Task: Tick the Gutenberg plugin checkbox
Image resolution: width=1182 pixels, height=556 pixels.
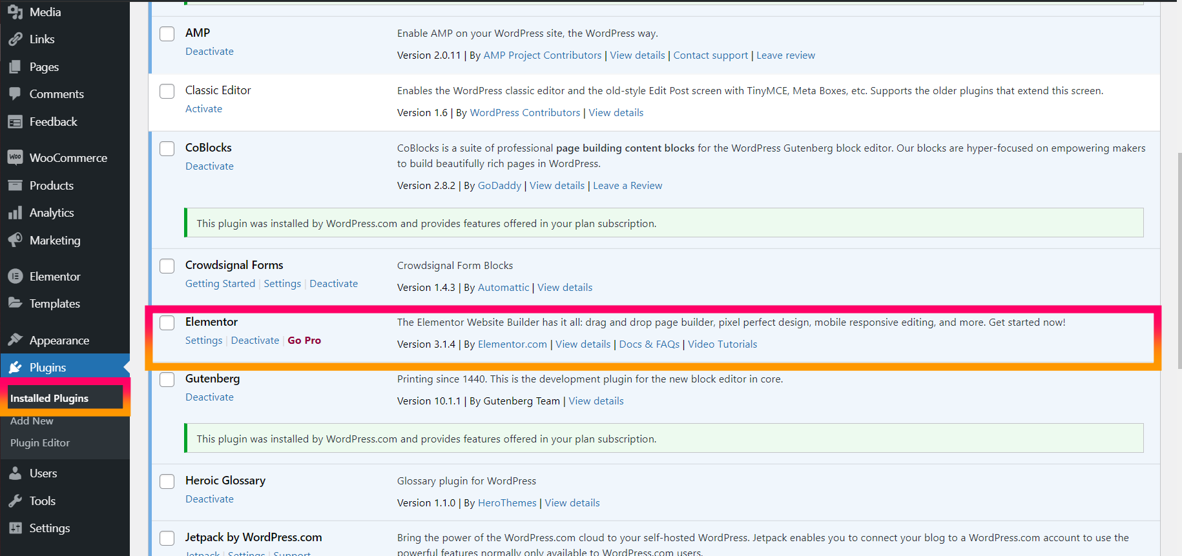Action: [167, 379]
